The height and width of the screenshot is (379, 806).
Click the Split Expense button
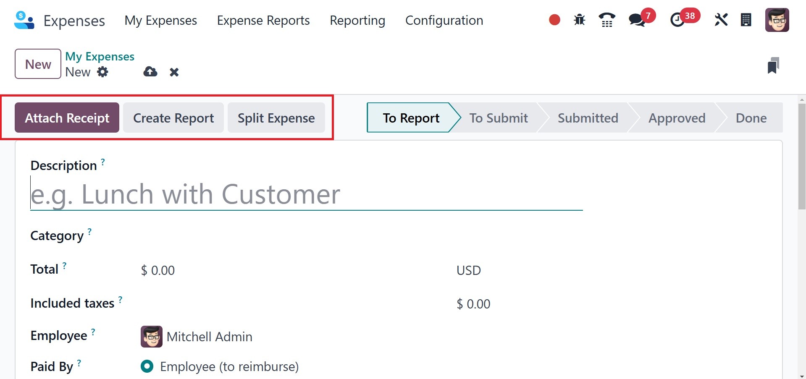tap(276, 118)
